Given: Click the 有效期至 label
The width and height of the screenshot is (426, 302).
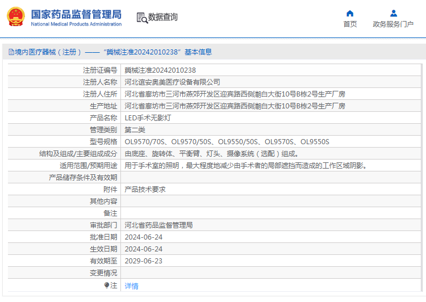Looking at the screenshot, I should click(x=103, y=261).
